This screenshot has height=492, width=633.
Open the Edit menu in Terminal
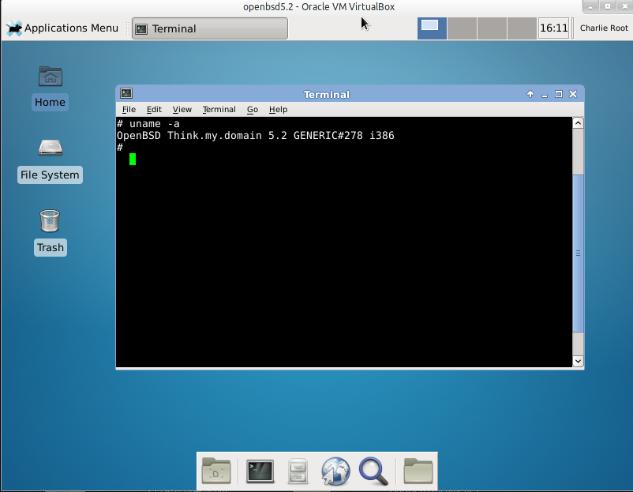tap(154, 110)
